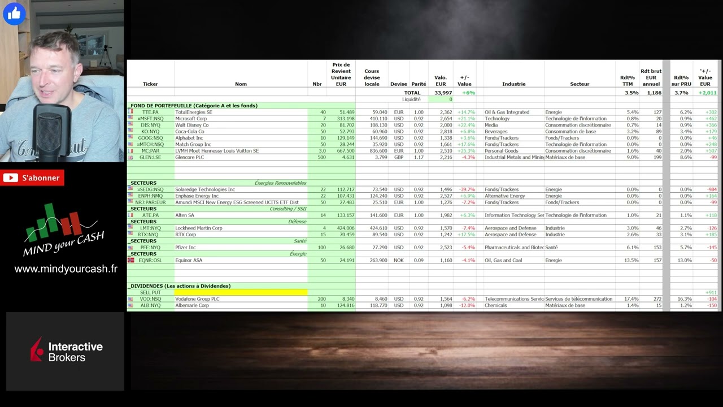Select the Alphabet Inc name cell
723x407 pixels.
(241, 138)
